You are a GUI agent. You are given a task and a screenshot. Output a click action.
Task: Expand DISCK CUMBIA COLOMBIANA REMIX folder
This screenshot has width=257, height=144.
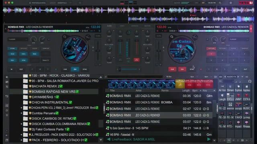(21, 124)
